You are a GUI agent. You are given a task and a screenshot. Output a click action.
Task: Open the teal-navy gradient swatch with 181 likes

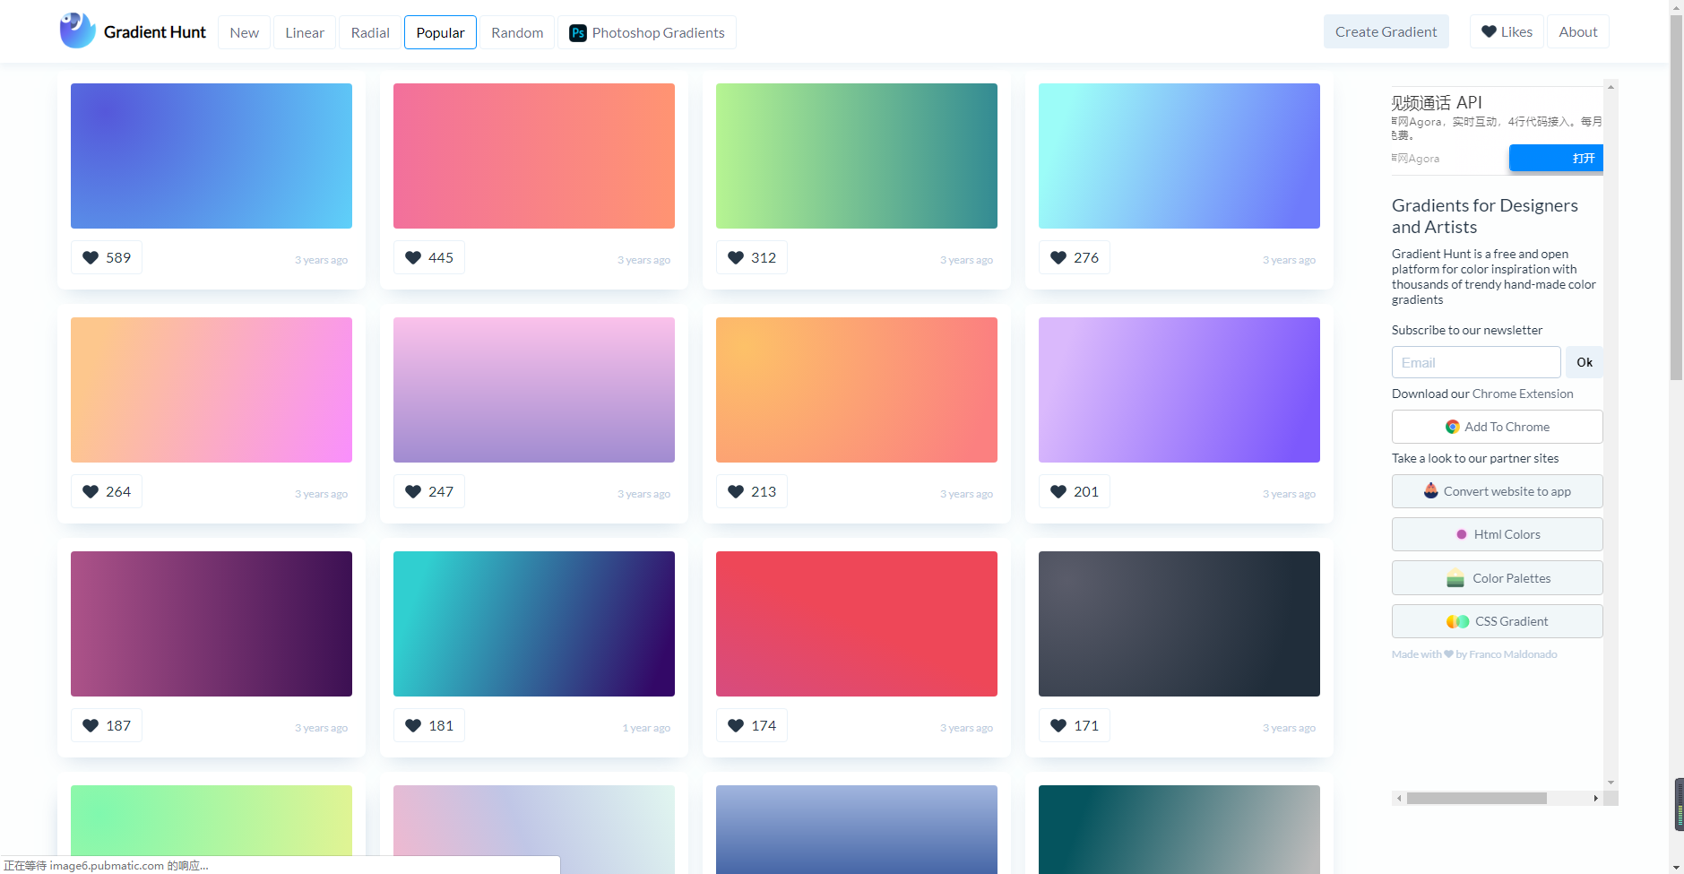click(x=534, y=624)
